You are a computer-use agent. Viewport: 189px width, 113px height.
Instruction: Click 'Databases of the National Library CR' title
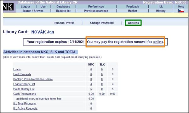(48, 2)
